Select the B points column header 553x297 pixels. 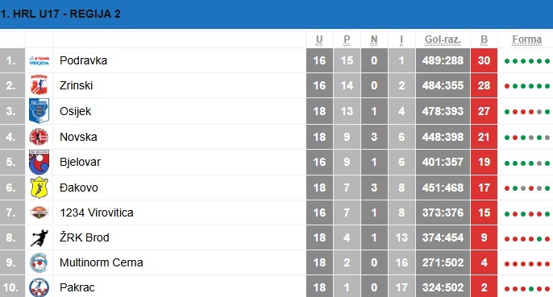[484, 39]
